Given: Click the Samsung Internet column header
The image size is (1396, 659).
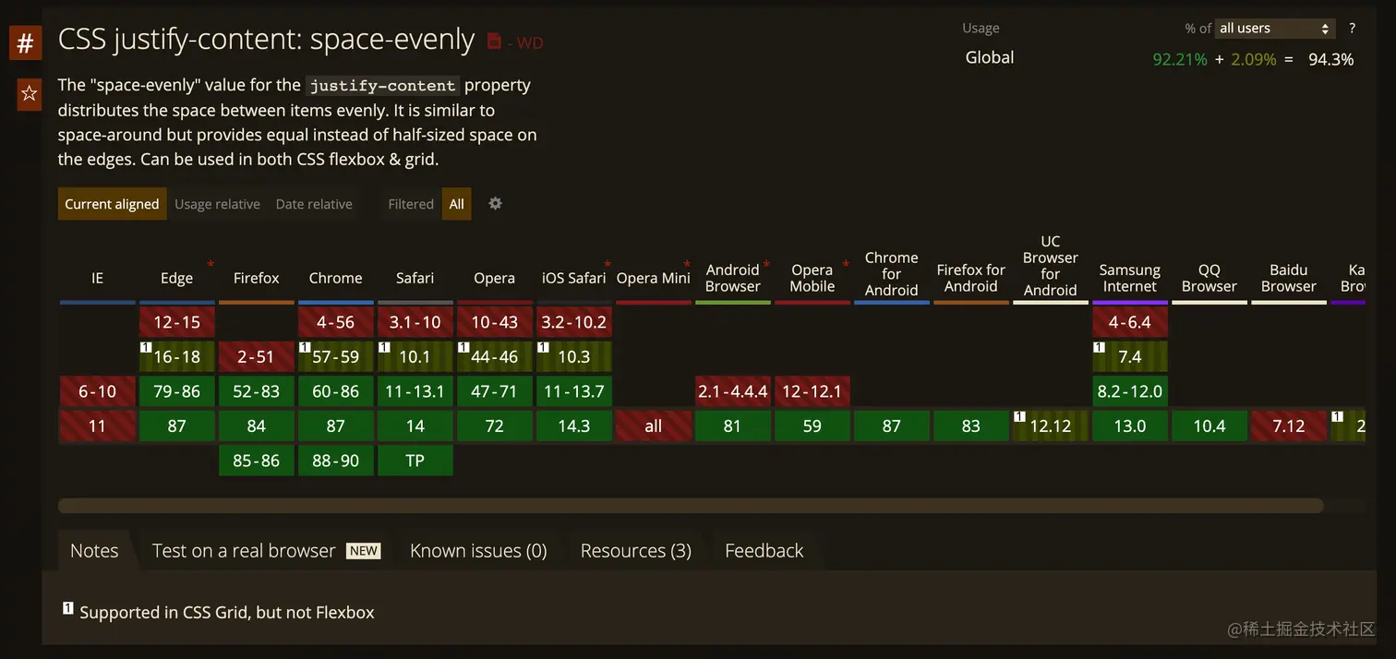Looking at the screenshot, I should [1130, 278].
